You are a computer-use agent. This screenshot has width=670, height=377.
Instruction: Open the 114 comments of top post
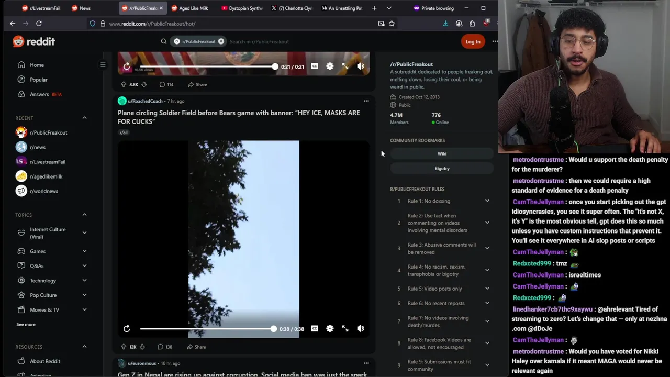166,84
